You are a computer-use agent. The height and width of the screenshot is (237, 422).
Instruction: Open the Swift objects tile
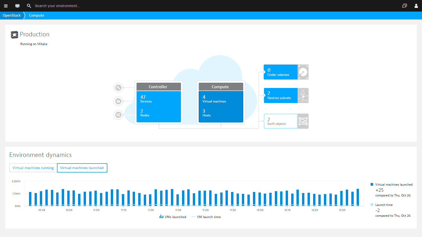pos(281,121)
